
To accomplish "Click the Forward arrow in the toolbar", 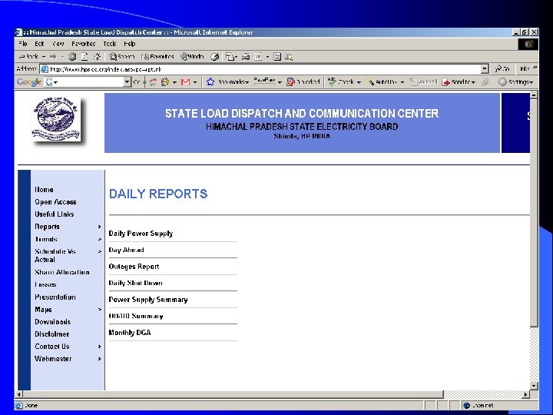I will coord(53,56).
